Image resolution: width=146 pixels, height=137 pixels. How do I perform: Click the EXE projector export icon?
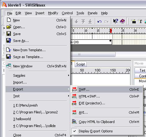(74, 103)
